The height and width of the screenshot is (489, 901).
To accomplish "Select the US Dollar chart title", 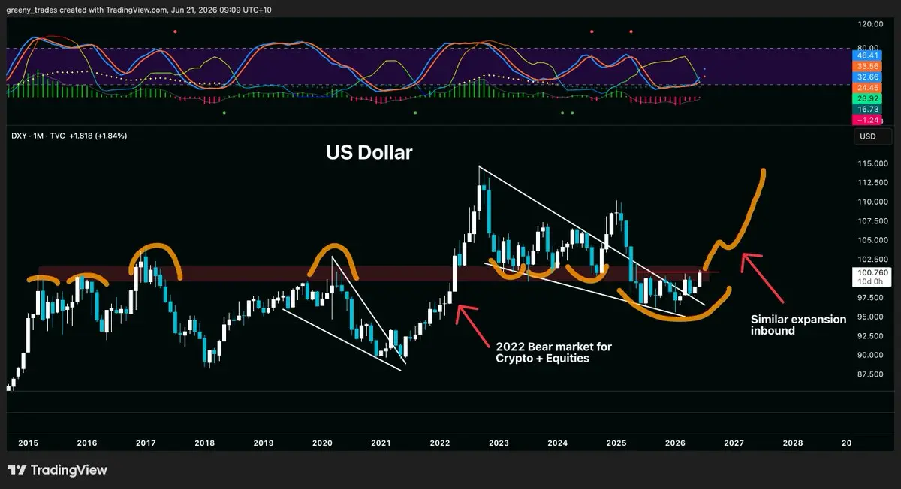I will 369,152.
